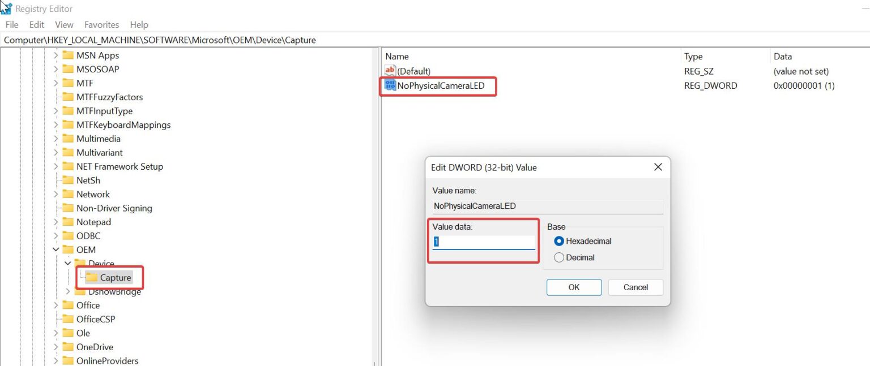Open the Favorites menu
The height and width of the screenshot is (366, 870).
tap(101, 24)
